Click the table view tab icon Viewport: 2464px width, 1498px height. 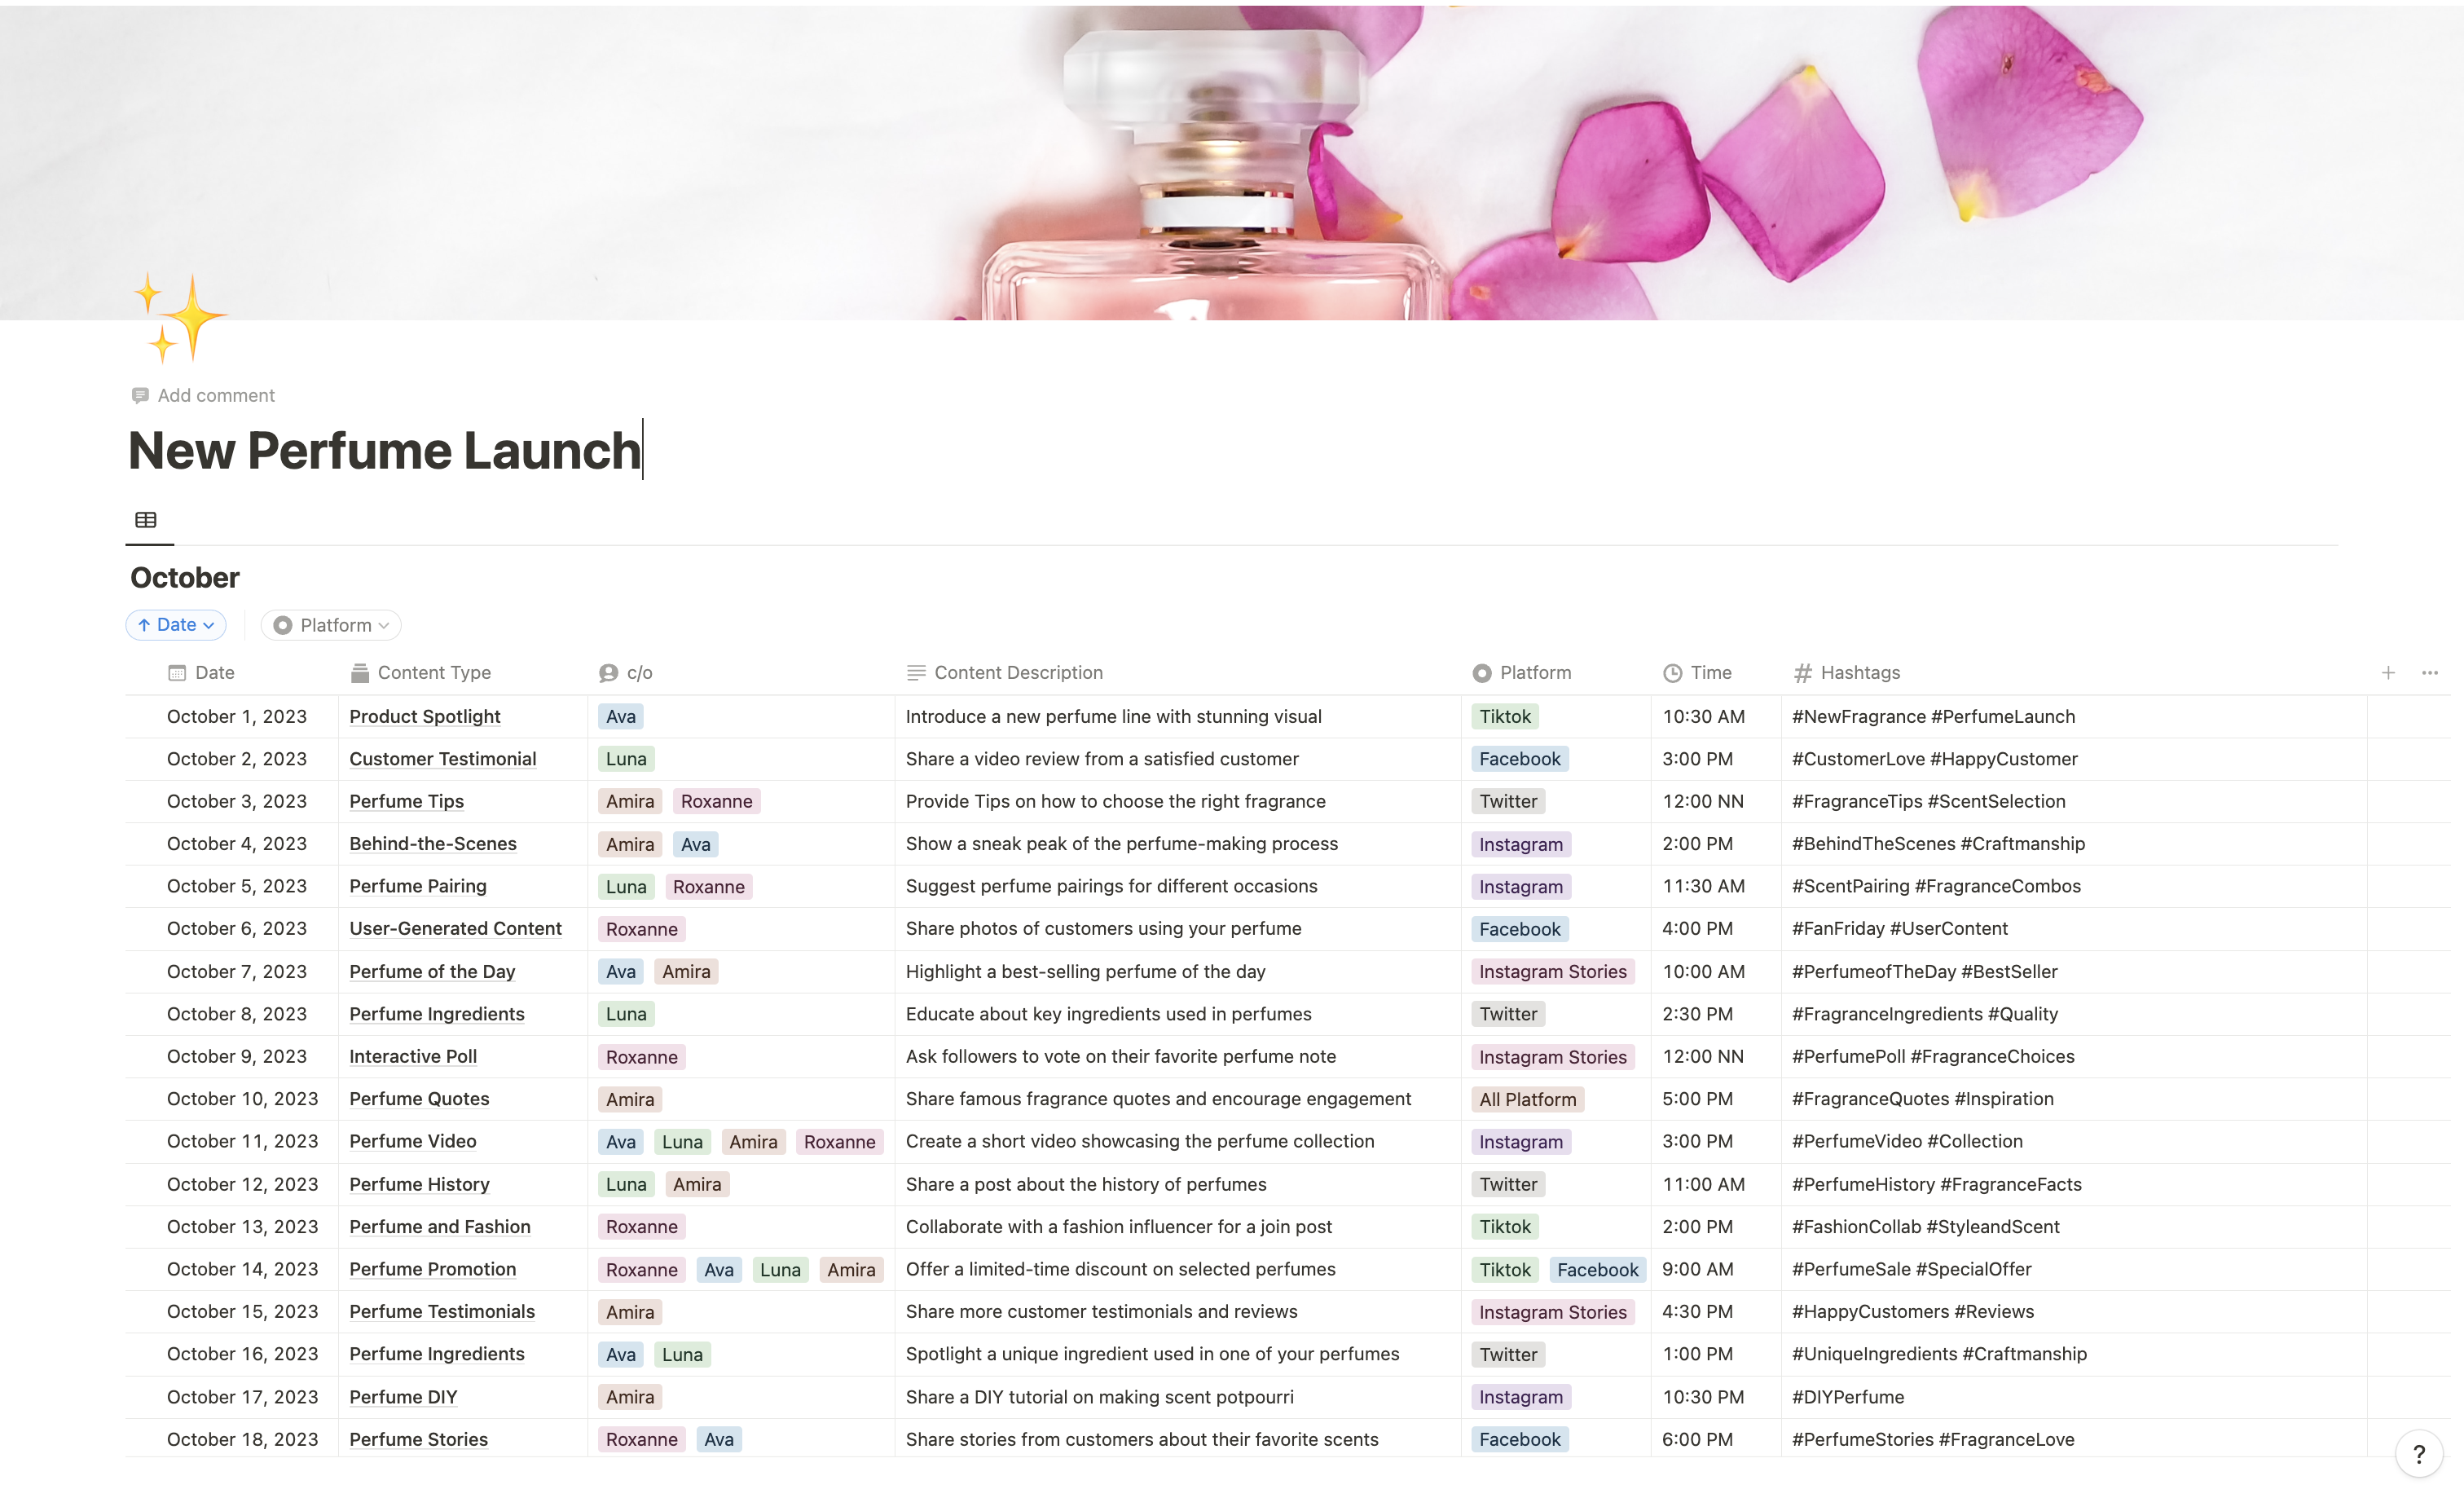coord(146,520)
